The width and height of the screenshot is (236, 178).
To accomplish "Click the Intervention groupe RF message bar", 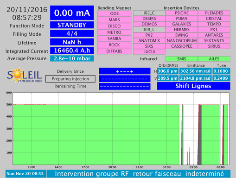I will [x=139, y=174].
